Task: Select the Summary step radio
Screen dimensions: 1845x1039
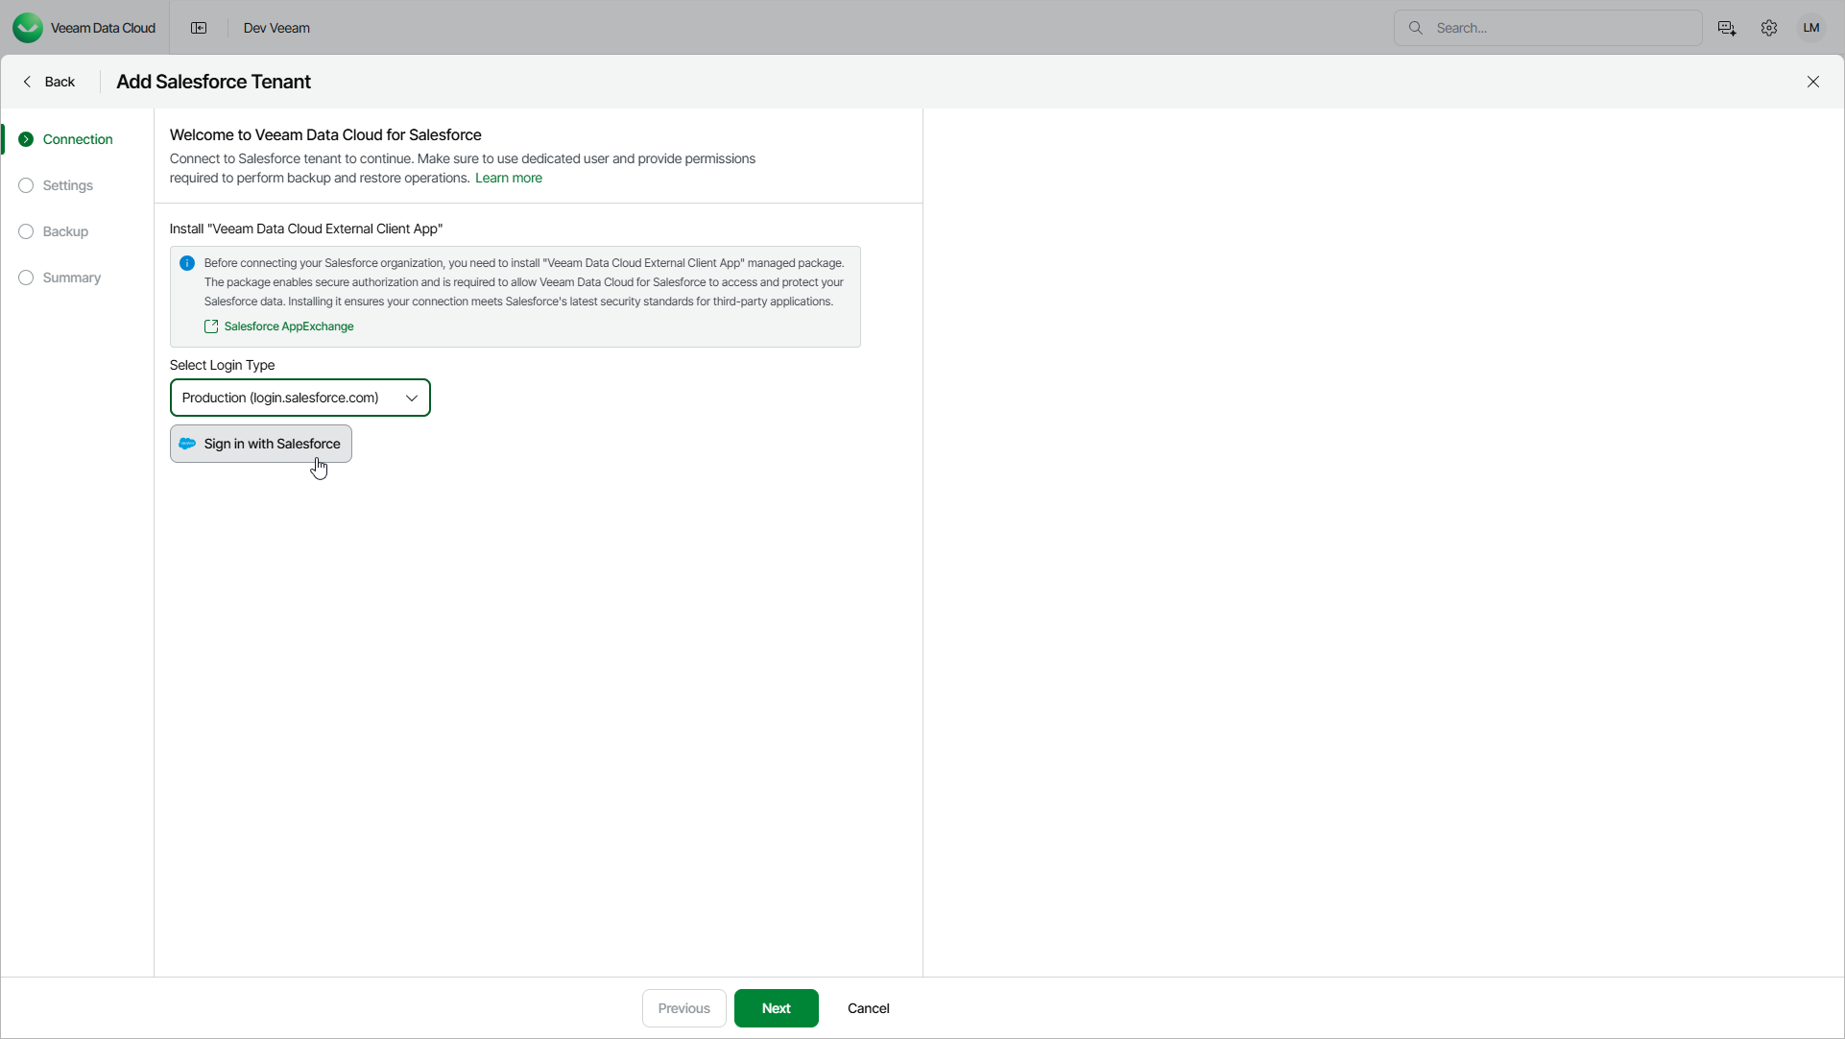Action: coord(26,278)
